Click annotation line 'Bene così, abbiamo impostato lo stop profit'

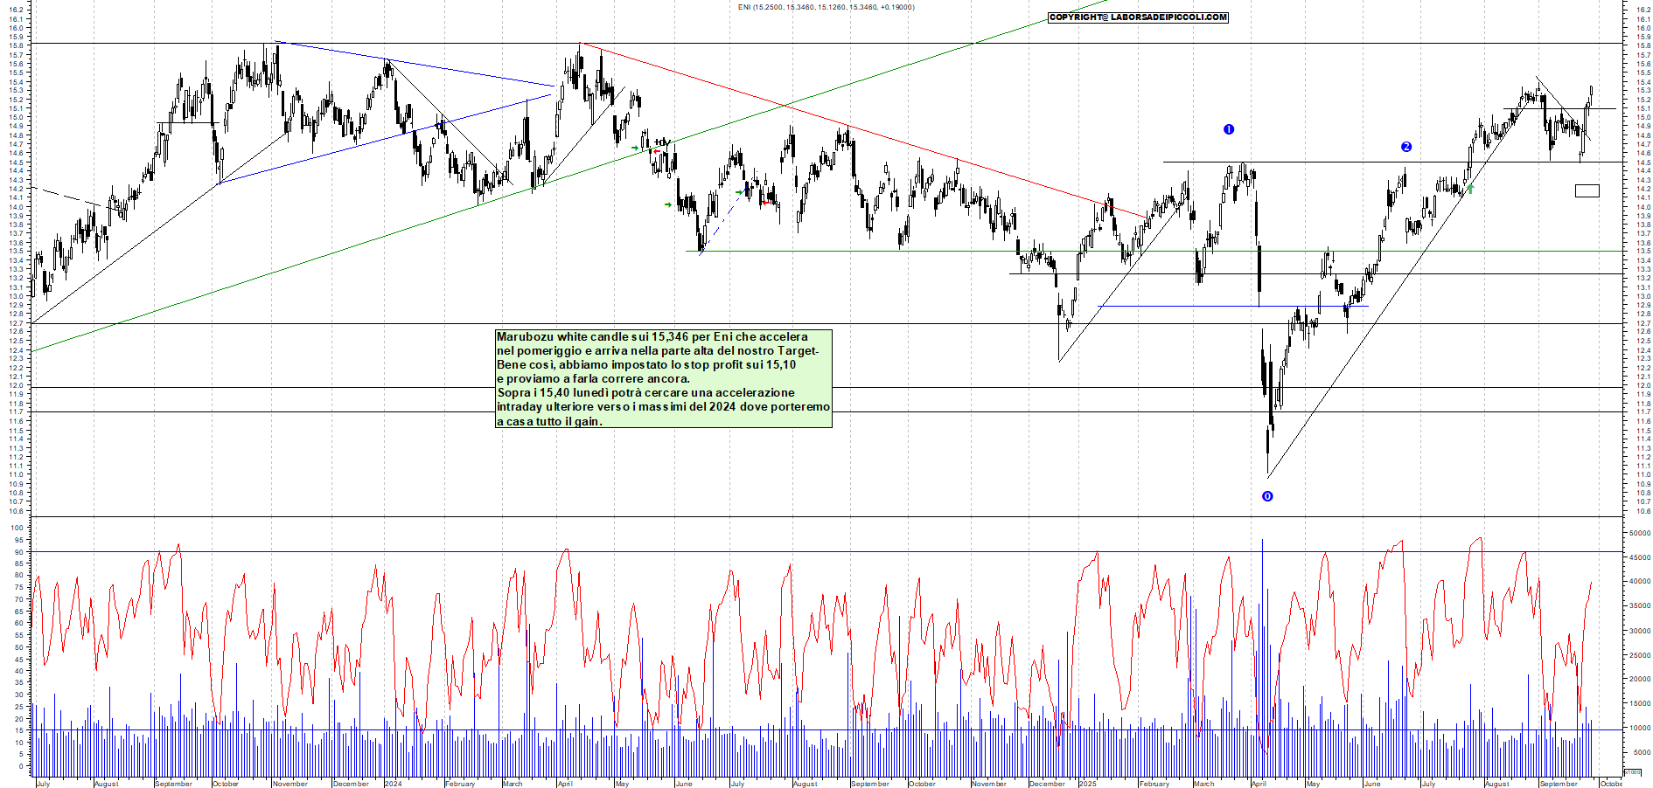[646, 364]
